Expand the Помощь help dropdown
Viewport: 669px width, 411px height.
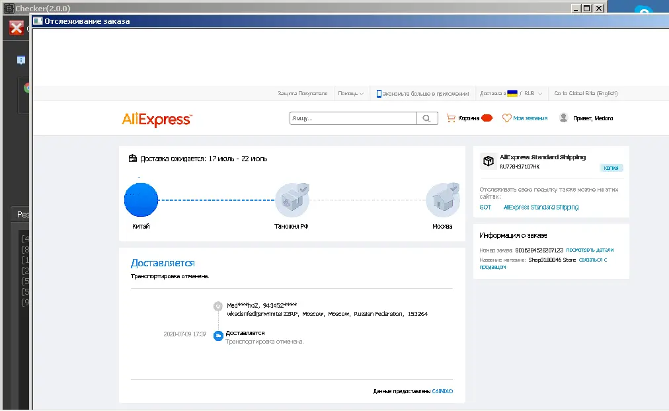coord(351,93)
